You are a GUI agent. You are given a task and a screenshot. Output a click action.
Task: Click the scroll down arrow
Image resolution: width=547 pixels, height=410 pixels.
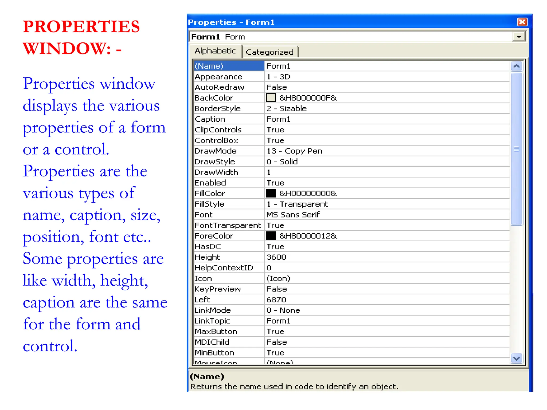coord(517,358)
